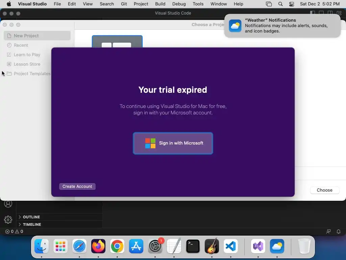
Task: Open the Recent projects list
Action: click(21, 45)
